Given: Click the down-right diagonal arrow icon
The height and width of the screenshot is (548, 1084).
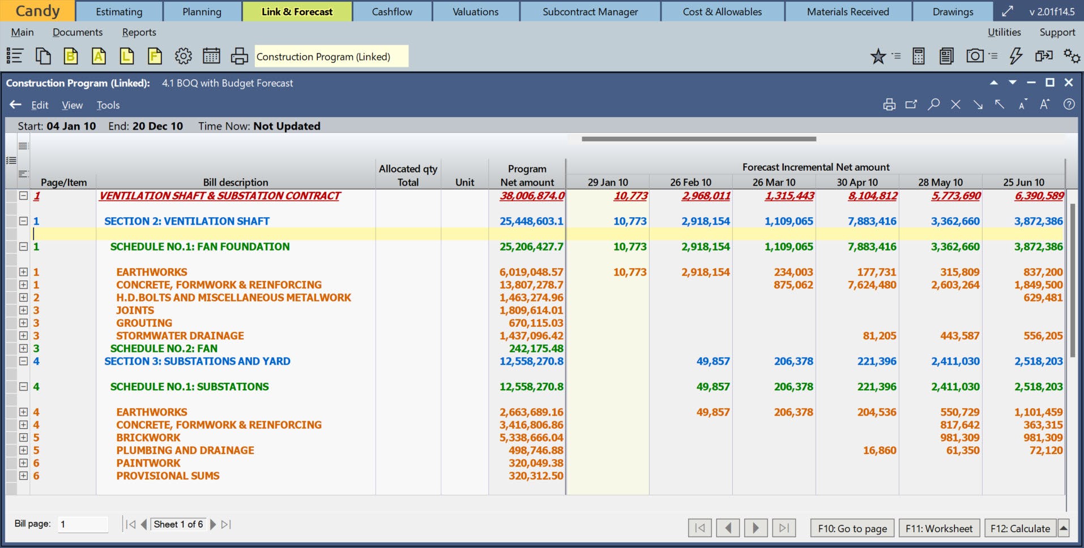Looking at the screenshot, I should (x=978, y=105).
